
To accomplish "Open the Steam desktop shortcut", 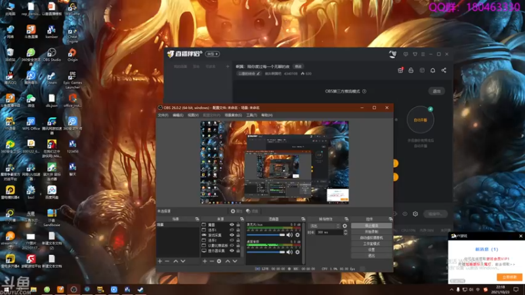I will tap(52, 78).
